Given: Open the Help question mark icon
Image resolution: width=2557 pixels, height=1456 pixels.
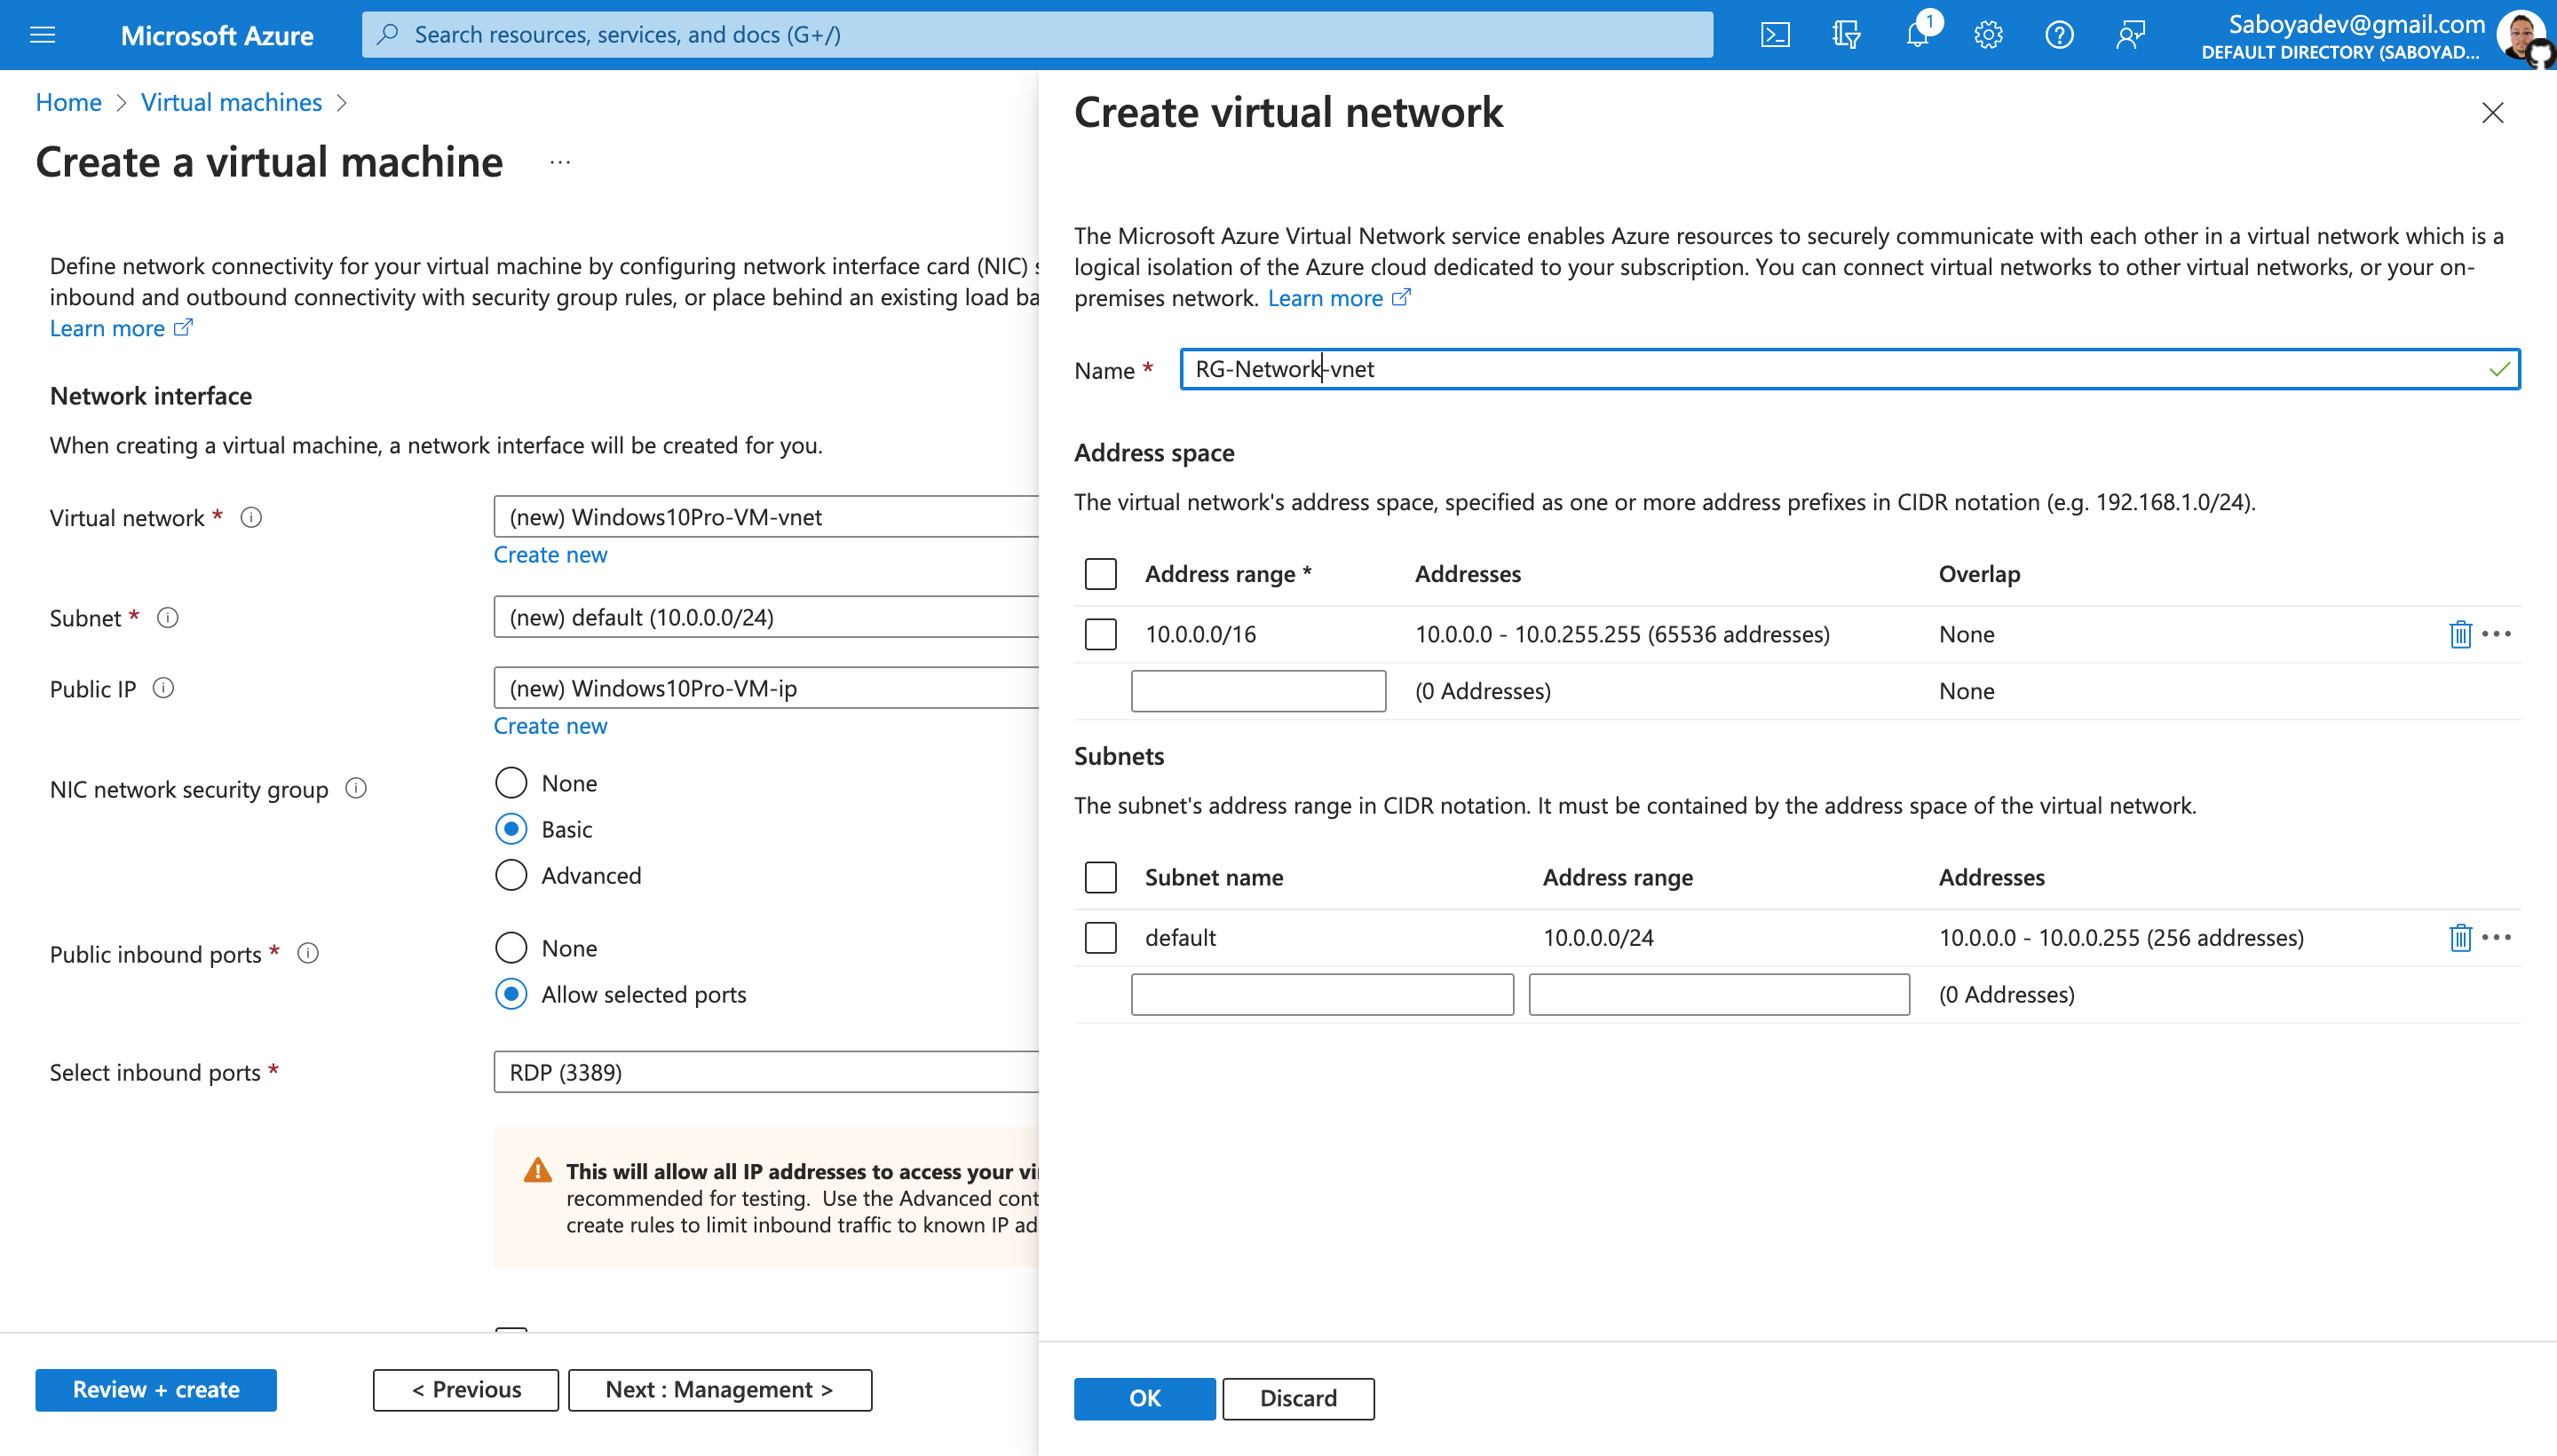Looking at the screenshot, I should tap(2059, 35).
